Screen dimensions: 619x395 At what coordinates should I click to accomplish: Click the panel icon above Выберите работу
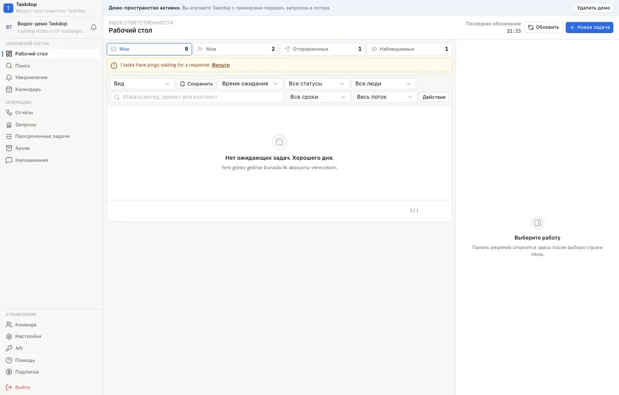537,223
